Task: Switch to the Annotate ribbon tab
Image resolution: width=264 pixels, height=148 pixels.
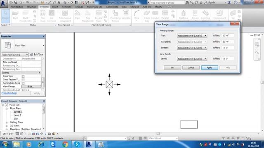Action: [x=66, y=7]
